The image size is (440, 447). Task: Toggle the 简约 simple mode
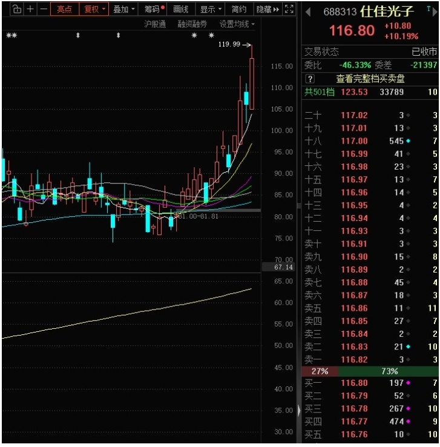(x=239, y=9)
